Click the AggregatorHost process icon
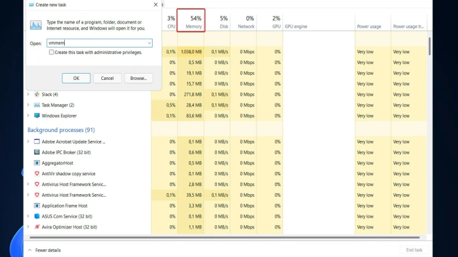 37,163
